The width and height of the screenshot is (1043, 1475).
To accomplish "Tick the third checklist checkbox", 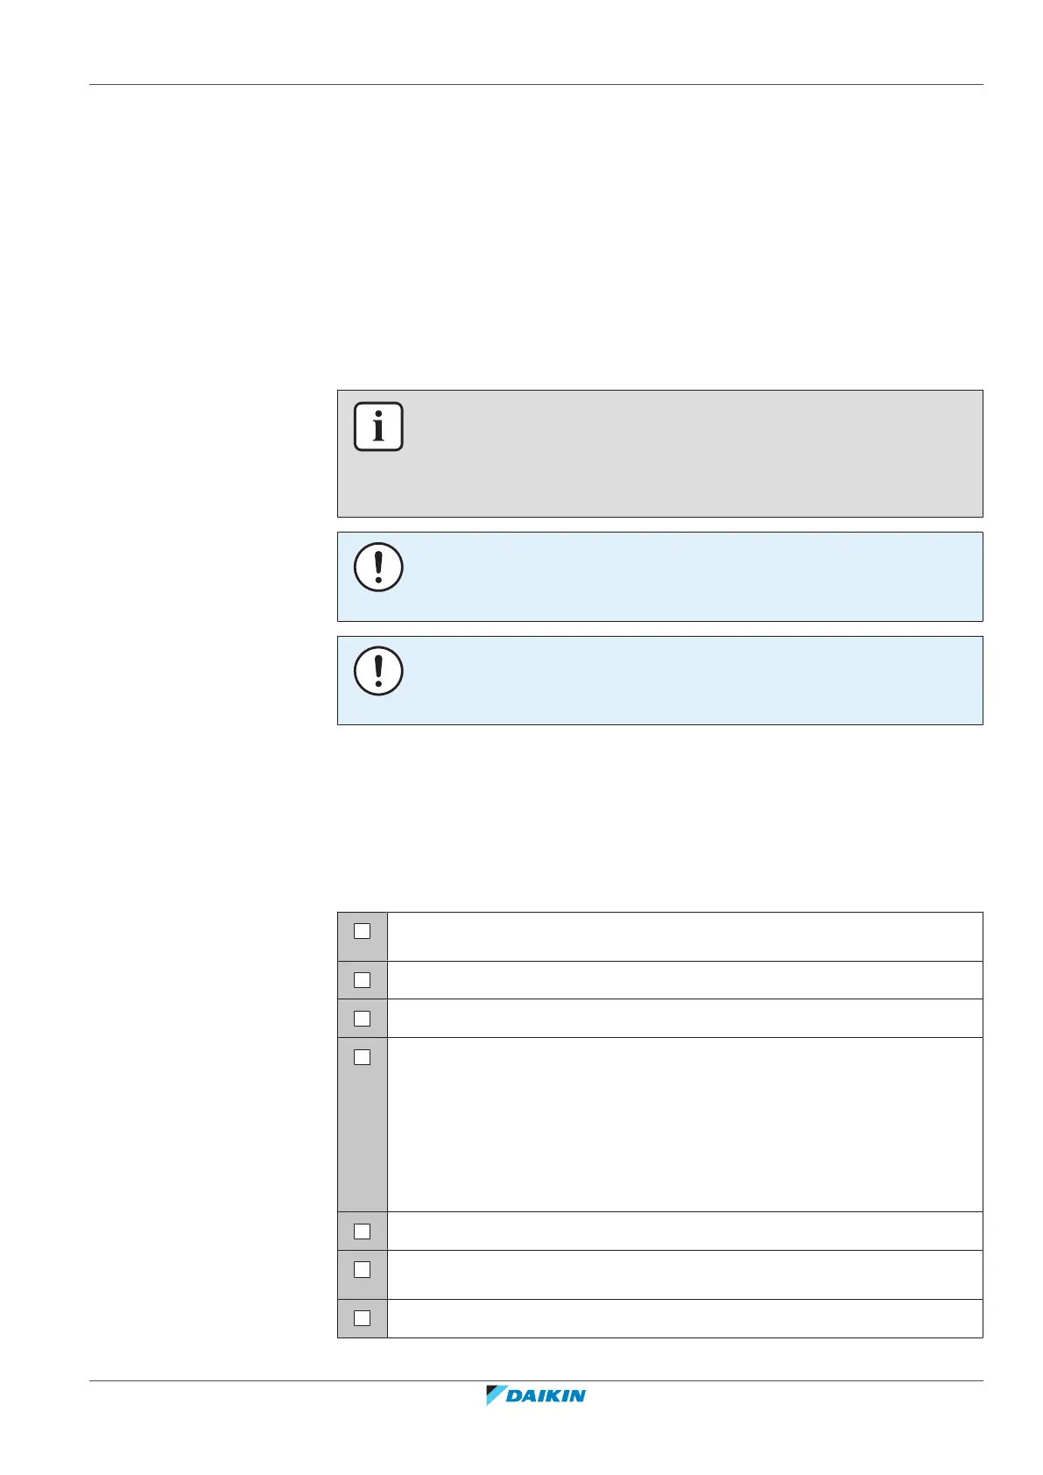I will coord(362,1019).
